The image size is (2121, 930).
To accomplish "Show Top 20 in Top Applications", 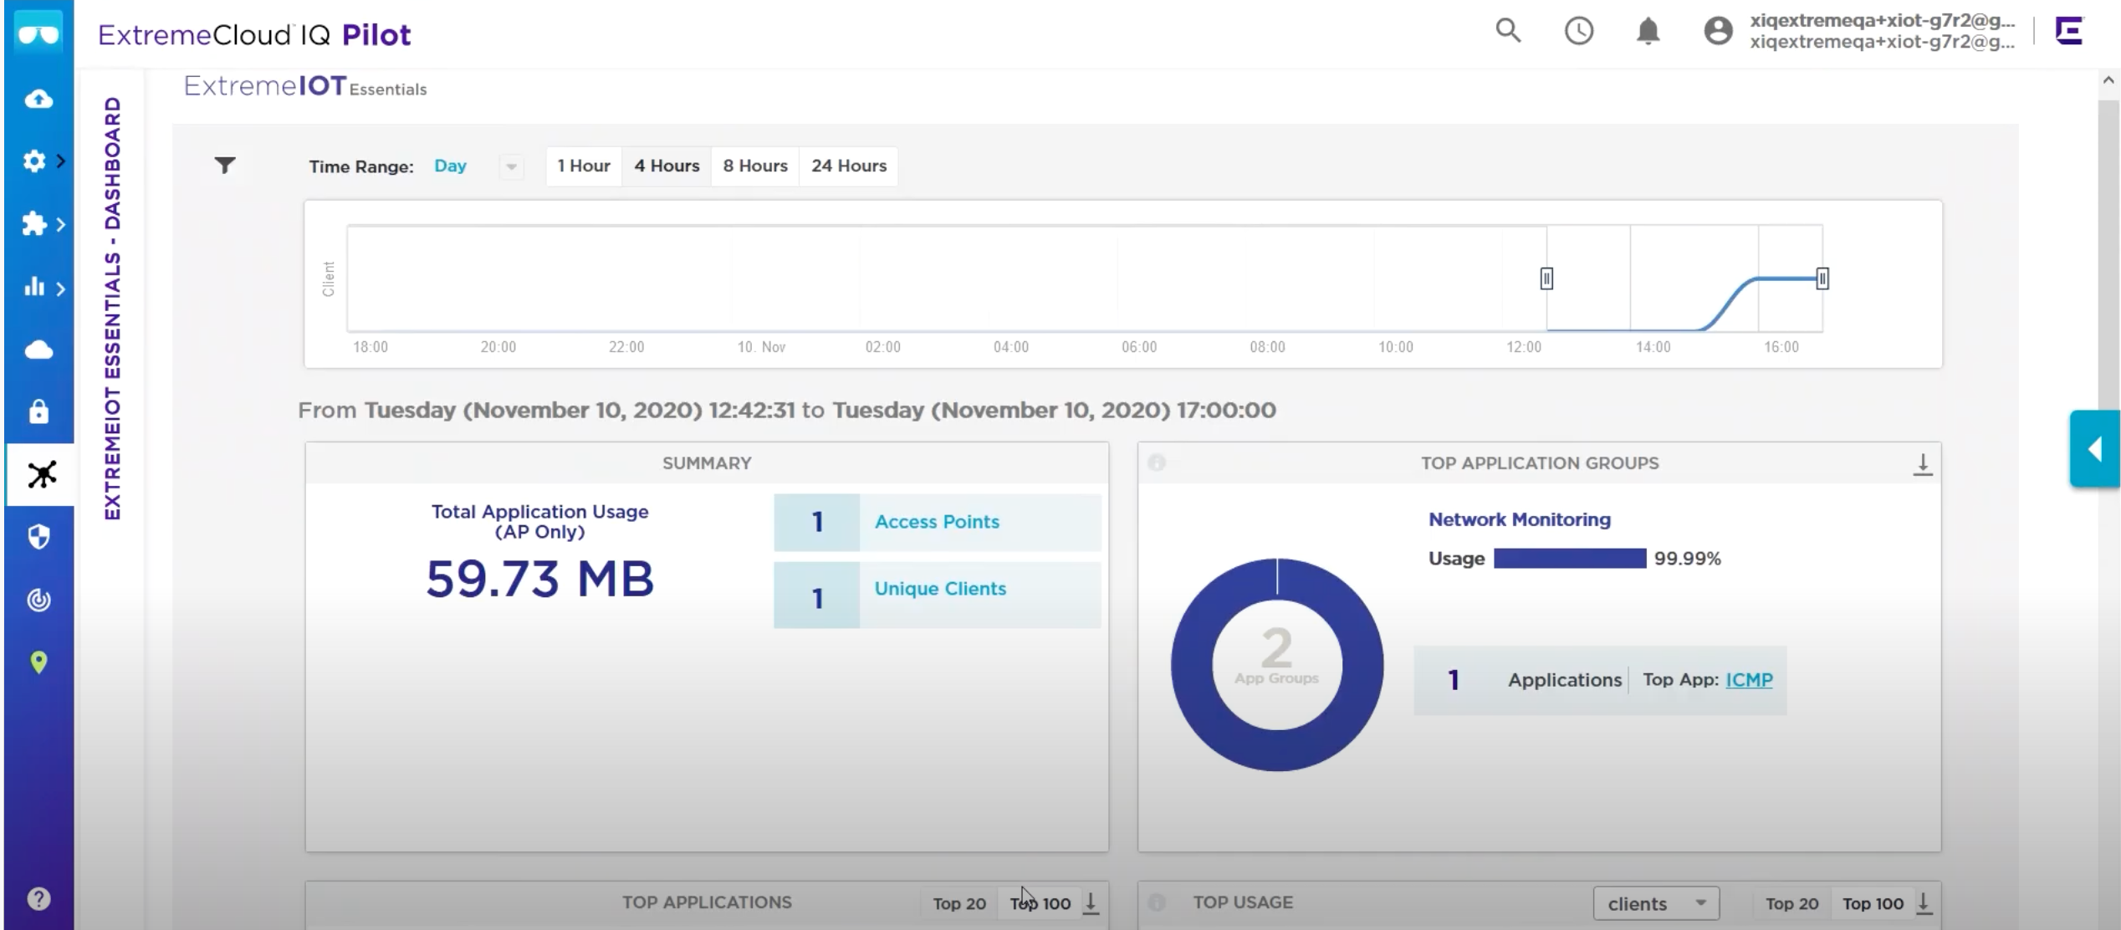I will pos(959,903).
